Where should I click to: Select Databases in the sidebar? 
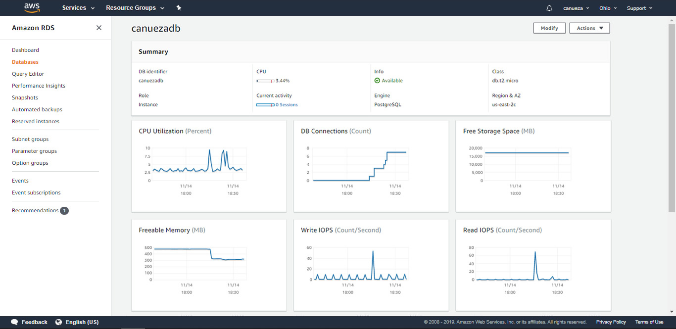click(25, 62)
